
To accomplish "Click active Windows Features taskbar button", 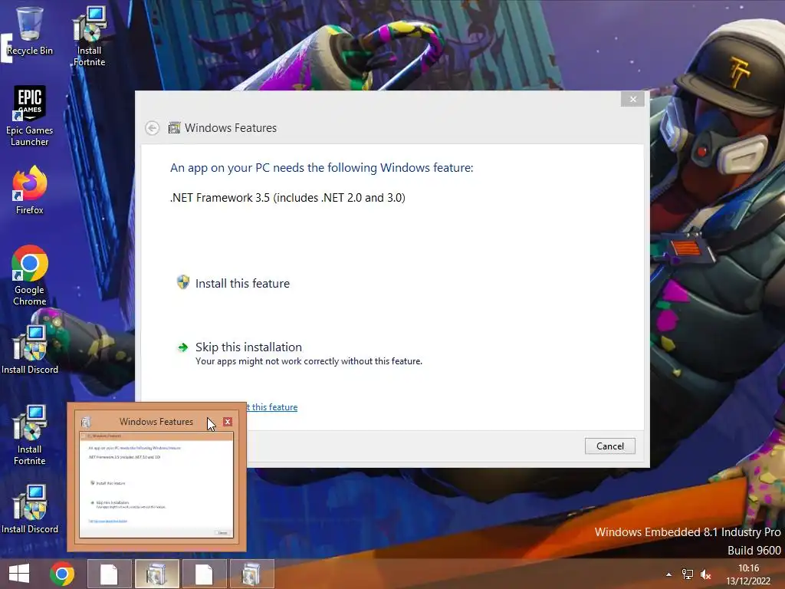I will 156,574.
